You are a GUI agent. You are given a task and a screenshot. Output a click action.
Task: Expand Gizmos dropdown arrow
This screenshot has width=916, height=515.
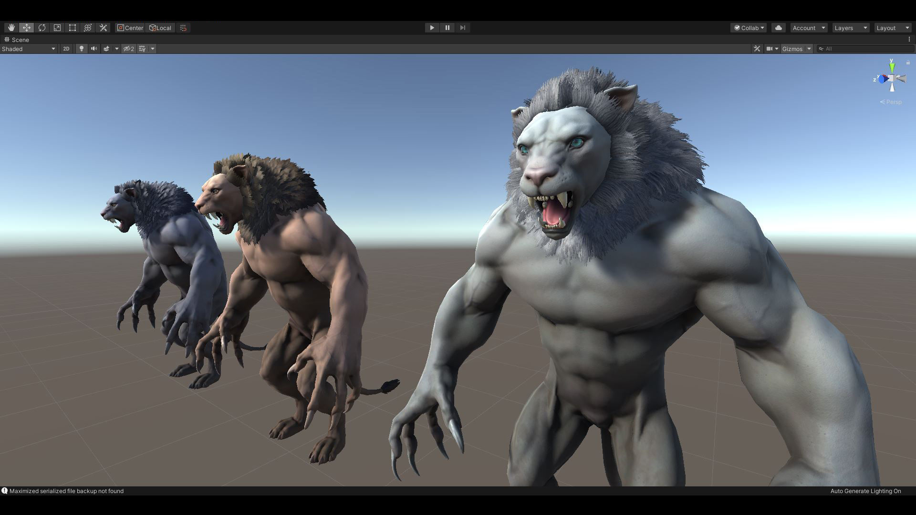pyautogui.click(x=809, y=49)
